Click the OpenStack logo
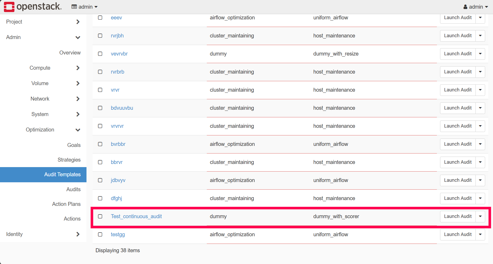Image resolution: width=493 pixels, height=264 pixels. tap(33, 7)
